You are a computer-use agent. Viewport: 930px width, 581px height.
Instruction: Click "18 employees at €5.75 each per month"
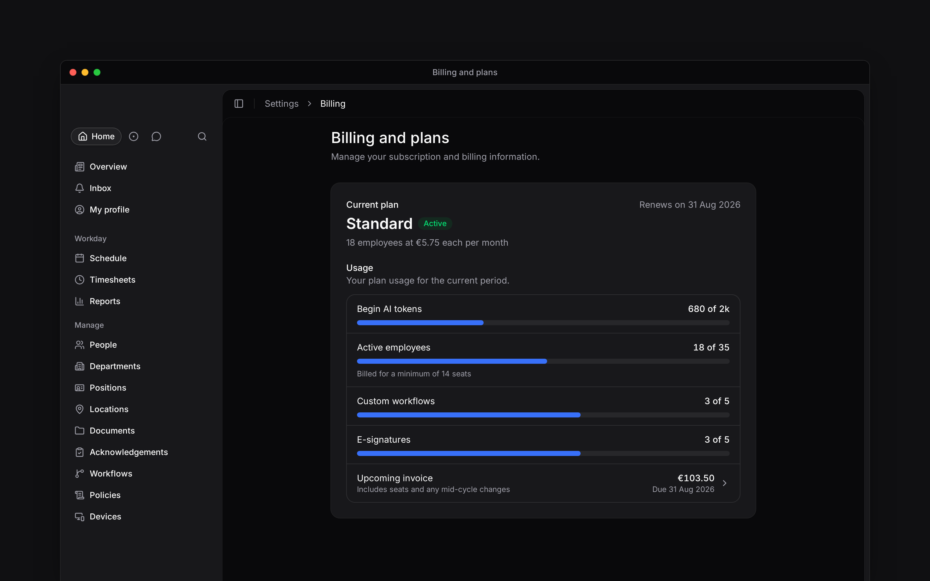click(x=427, y=243)
